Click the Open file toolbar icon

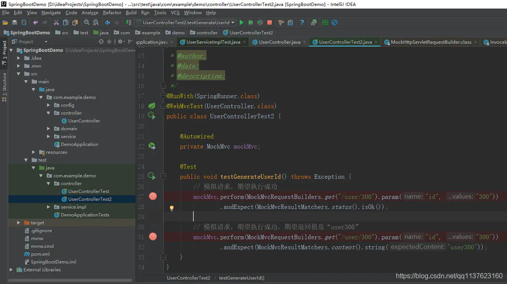pos(5,22)
